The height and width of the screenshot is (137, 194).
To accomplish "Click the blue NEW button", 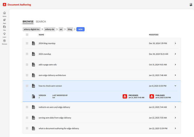I will click(80, 29).
